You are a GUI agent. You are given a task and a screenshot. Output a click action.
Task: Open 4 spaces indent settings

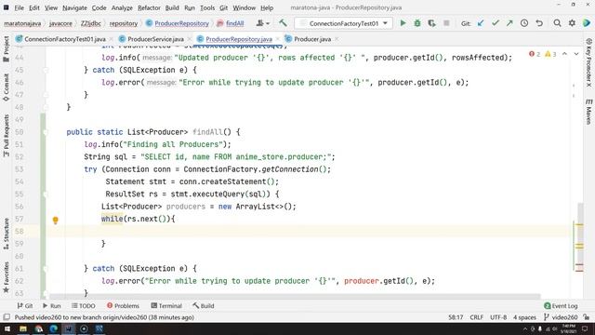[x=524, y=317]
